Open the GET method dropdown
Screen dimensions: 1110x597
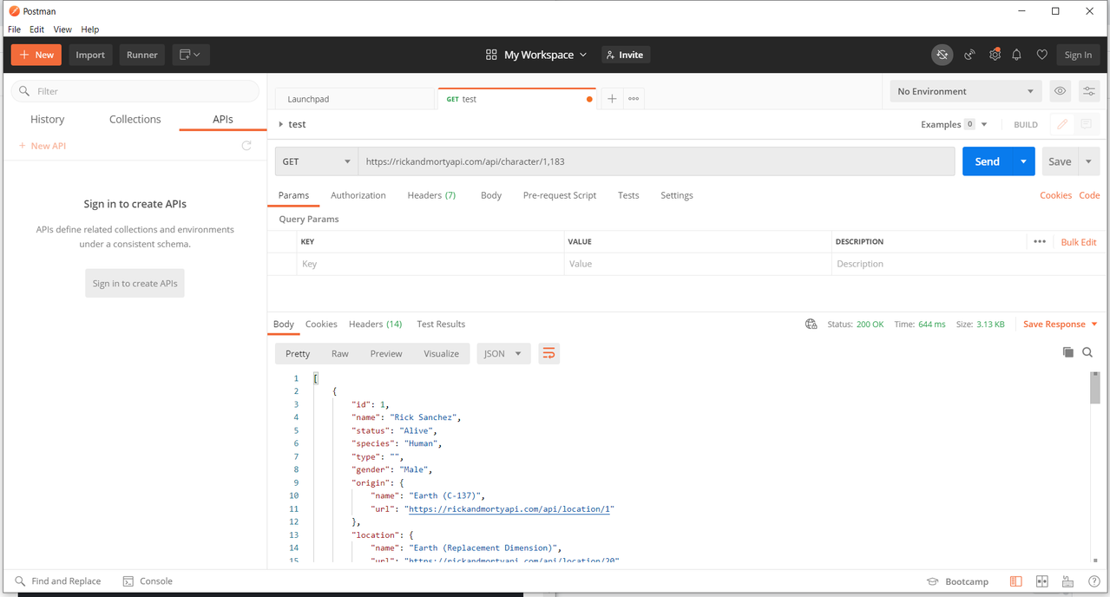click(x=316, y=161)
